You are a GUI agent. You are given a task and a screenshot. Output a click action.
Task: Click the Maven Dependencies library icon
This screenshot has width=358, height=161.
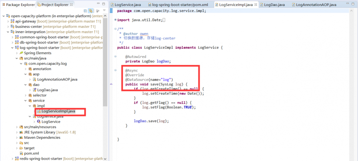pyautogui.click(x=21, y=137)
